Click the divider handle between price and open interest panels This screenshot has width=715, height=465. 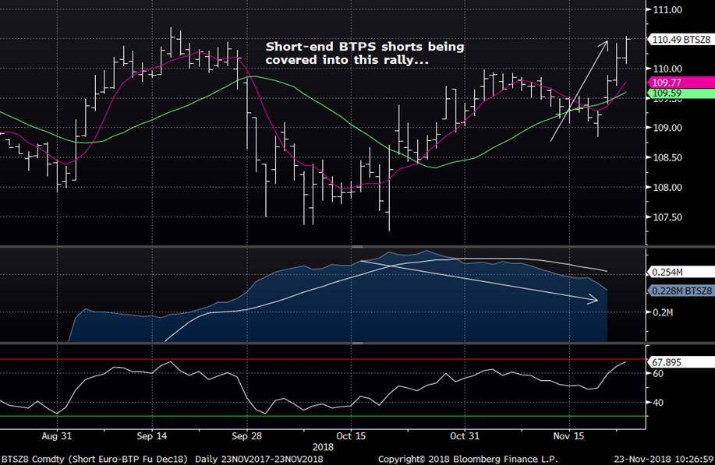356,246
